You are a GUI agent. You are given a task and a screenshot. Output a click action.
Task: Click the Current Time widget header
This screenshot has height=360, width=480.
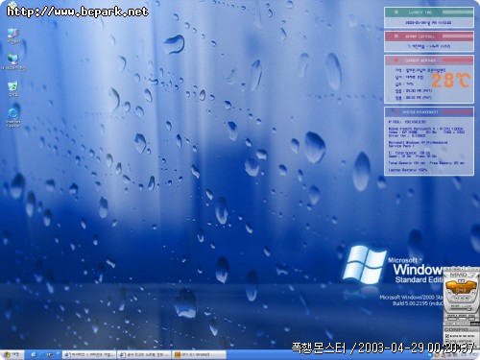(429, 12)
